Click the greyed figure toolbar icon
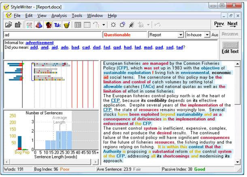The height and width of the screenshot is (177, 247). 141,25
